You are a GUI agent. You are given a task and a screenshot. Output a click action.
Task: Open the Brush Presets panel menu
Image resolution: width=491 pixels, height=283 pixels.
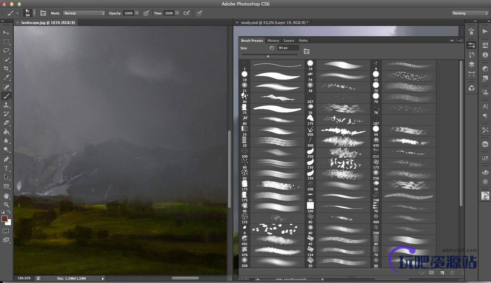(461, 40)
